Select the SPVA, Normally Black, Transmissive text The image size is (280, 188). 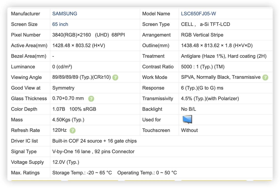click(x=221, y=77)
